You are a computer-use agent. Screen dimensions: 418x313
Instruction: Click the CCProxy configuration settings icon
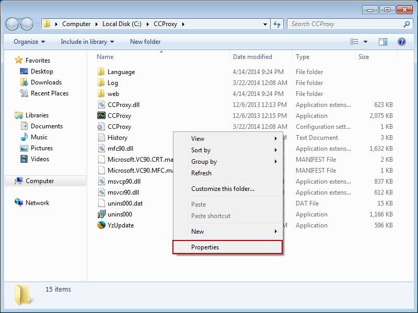click(101, 126)
